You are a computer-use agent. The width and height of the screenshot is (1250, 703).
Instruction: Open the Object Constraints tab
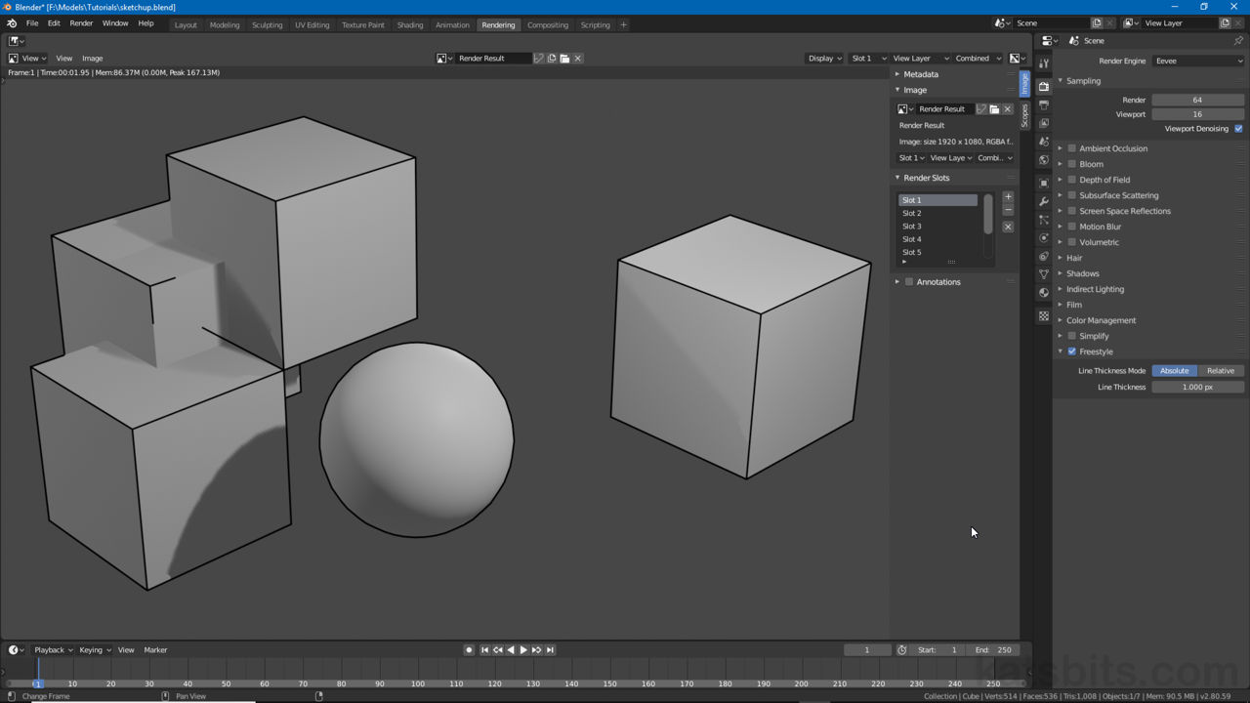click(1044, 256)
